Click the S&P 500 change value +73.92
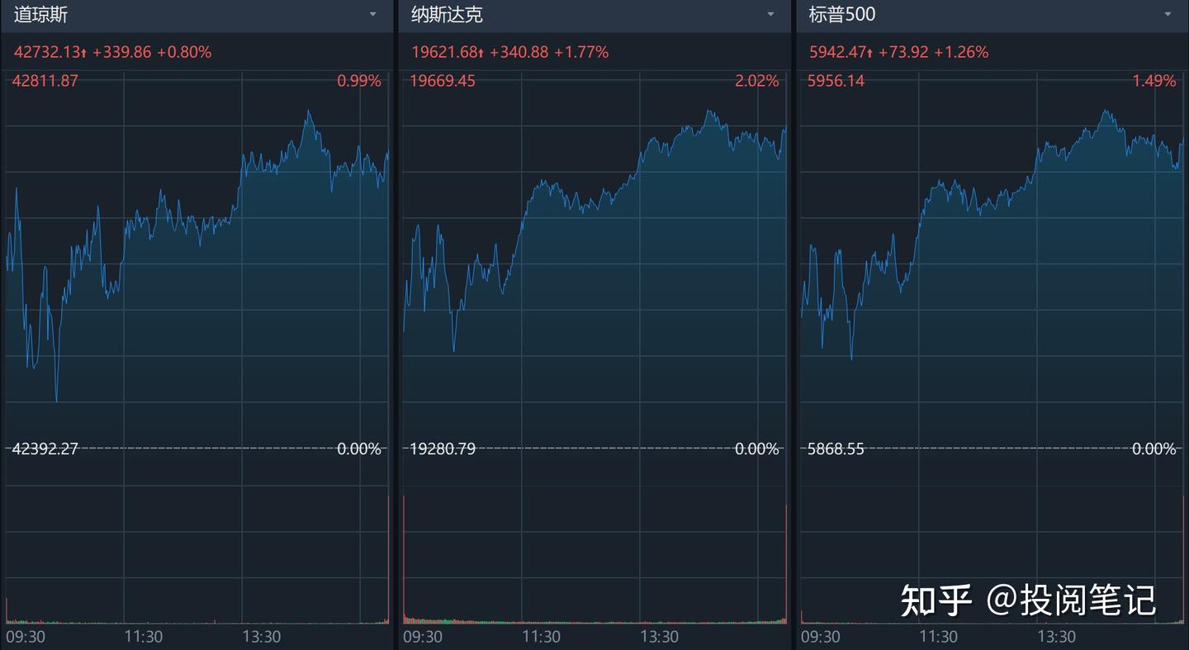 tap(902, 52)
